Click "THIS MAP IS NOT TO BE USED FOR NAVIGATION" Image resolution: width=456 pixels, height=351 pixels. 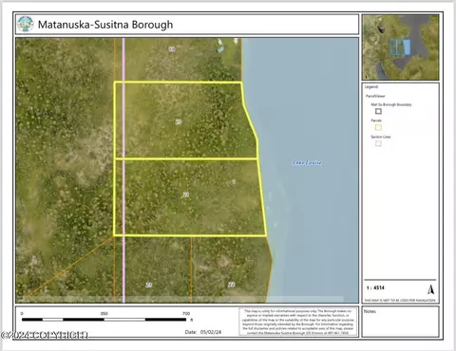[400, 300]
